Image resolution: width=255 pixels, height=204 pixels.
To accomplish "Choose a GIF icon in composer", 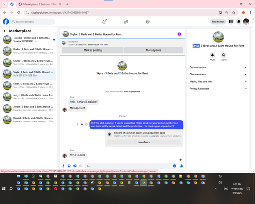I will [x=81, y=166].
